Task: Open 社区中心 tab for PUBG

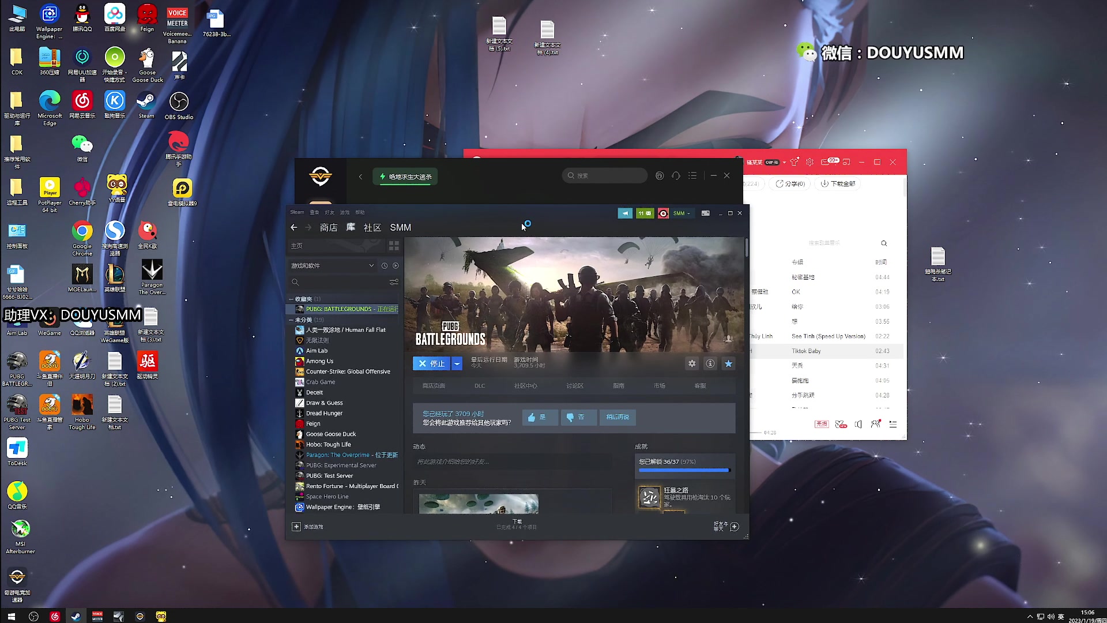Action: (x=525, y=386)
